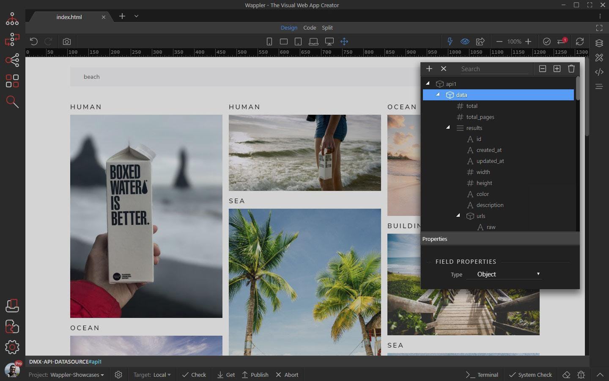The width and height of the screenshot is (609, 381).
Task: Click the lightning bolt actions icon
Action: coord(450,41)
